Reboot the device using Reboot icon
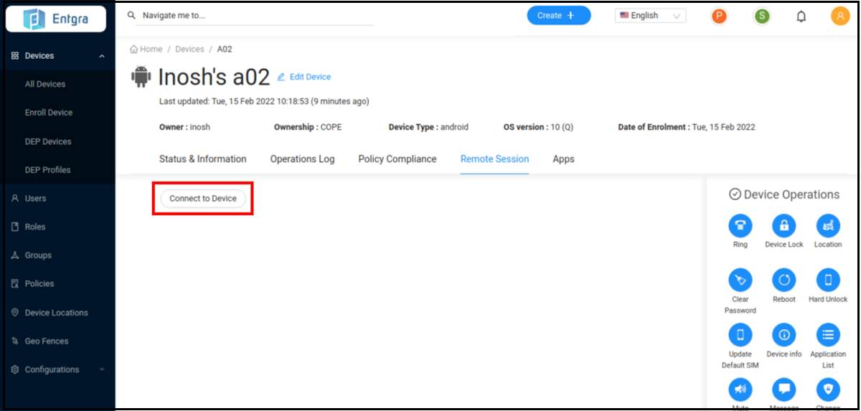Screen dimensions: 861x411 point(784,280)
